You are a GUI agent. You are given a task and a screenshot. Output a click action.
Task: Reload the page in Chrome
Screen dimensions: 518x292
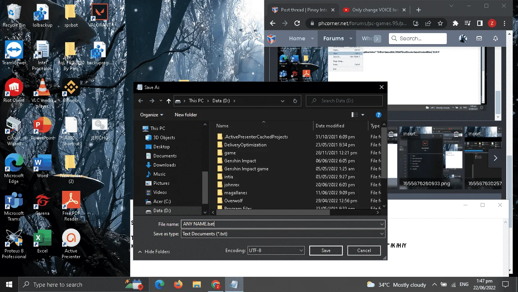[x=297, y=23]
